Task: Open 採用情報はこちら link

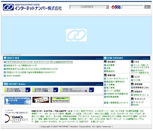Action: pyautogui.click(x=141, y=87)
